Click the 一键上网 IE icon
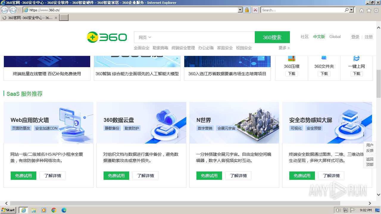The image size is (381, 214). 356,59
